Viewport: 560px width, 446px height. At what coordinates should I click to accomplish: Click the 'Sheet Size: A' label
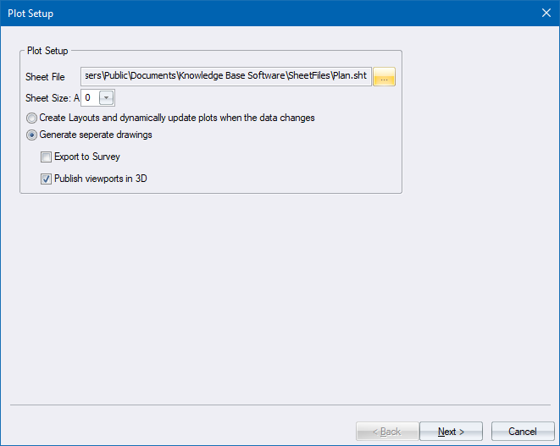(52, 98)
